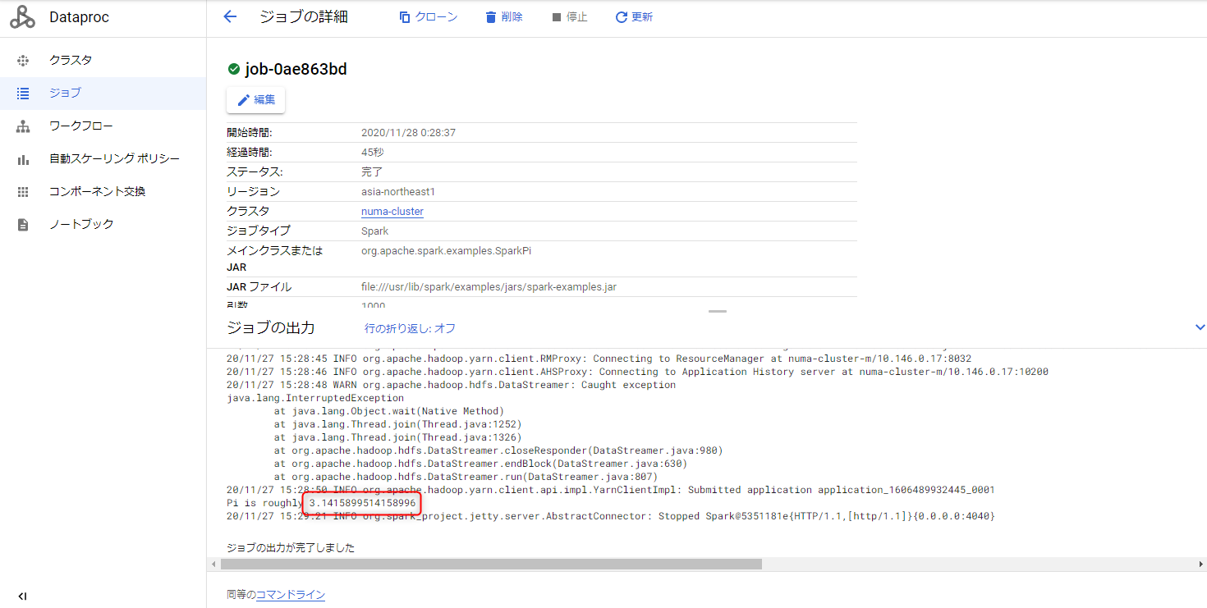Viewport: 1207px width, 608px height.
Task: Click the elapsed time value 45秒
Action: [x=372, y=153]
